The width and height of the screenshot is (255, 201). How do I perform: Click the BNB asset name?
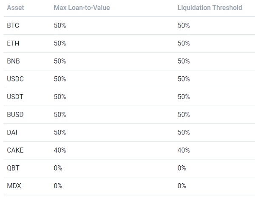14,61
